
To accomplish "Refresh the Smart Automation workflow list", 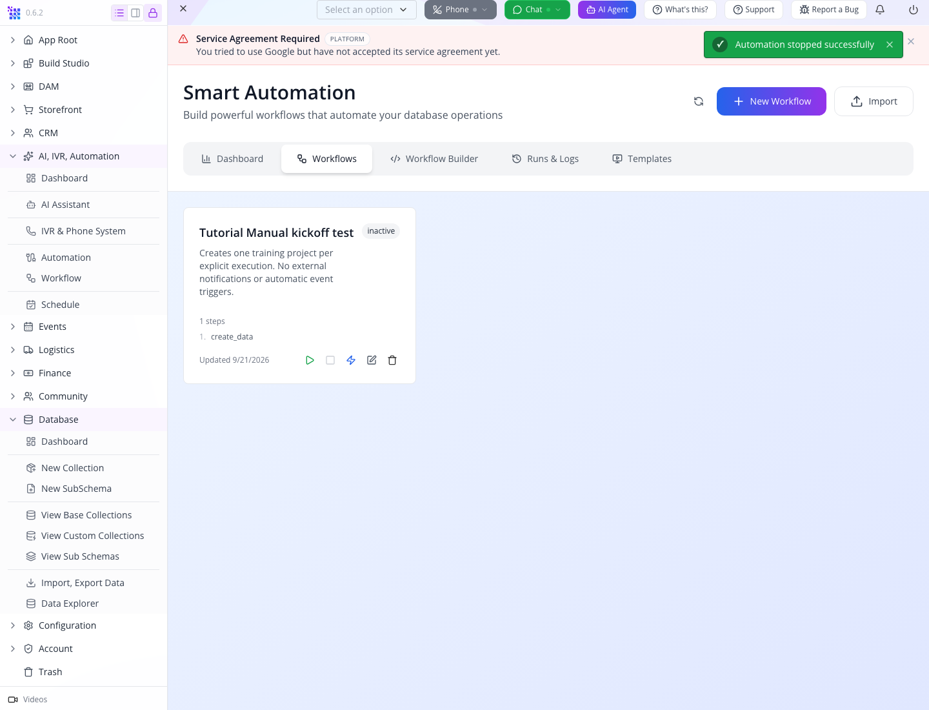I will (x=699, y=101).
